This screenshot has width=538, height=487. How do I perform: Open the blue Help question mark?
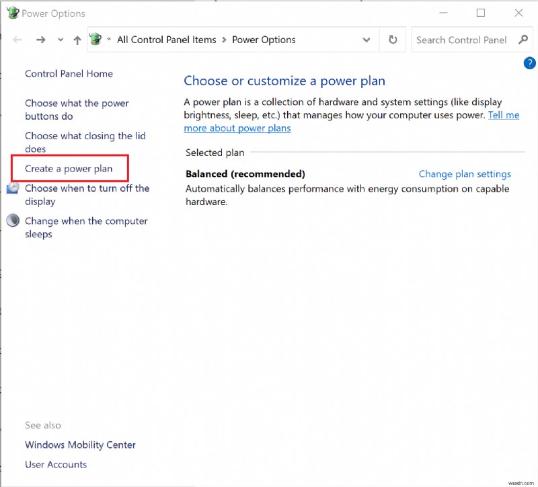click(x=529, y=63)
